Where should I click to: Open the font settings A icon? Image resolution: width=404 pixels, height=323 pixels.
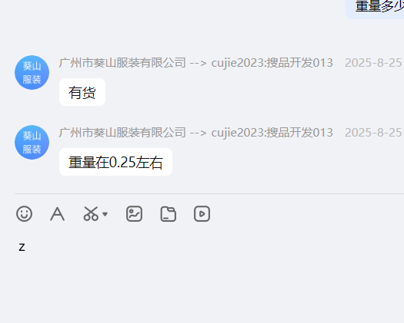[x=57, y=213]
